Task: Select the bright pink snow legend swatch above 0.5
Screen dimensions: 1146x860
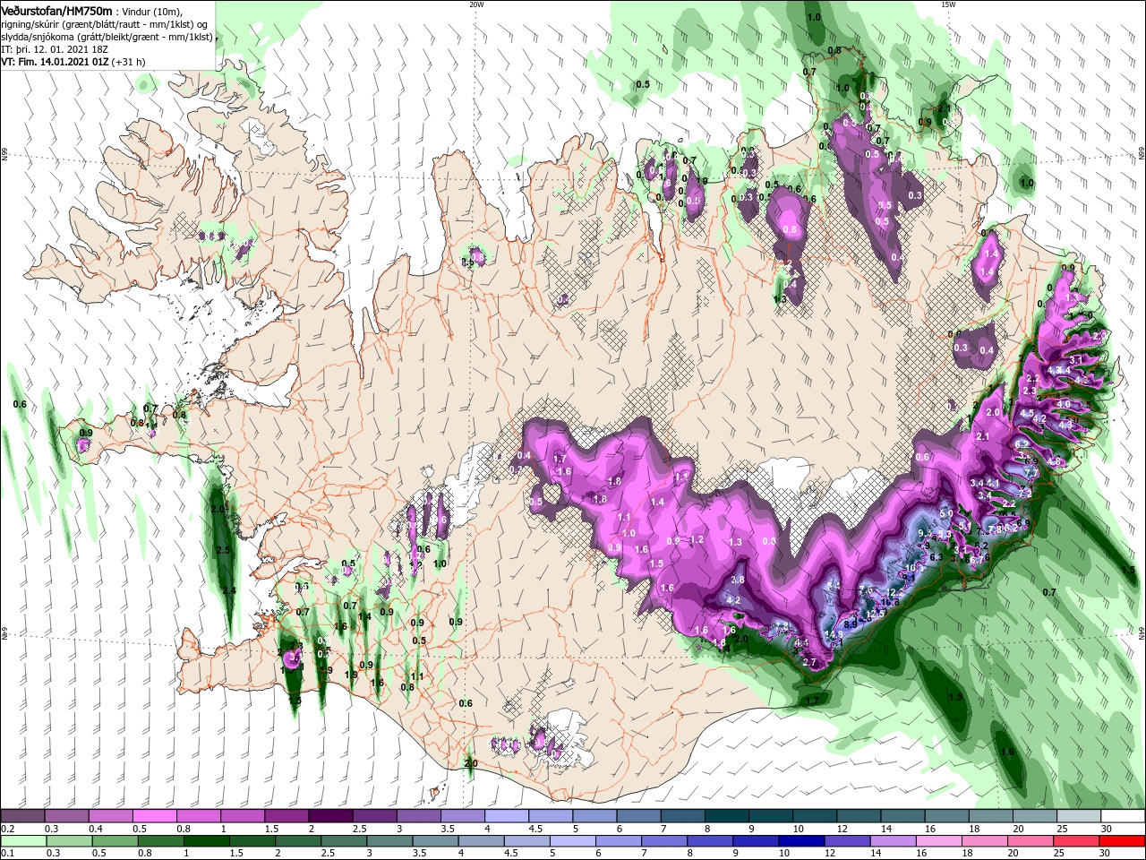Action: pyautogui.click(x=154, y=816)
